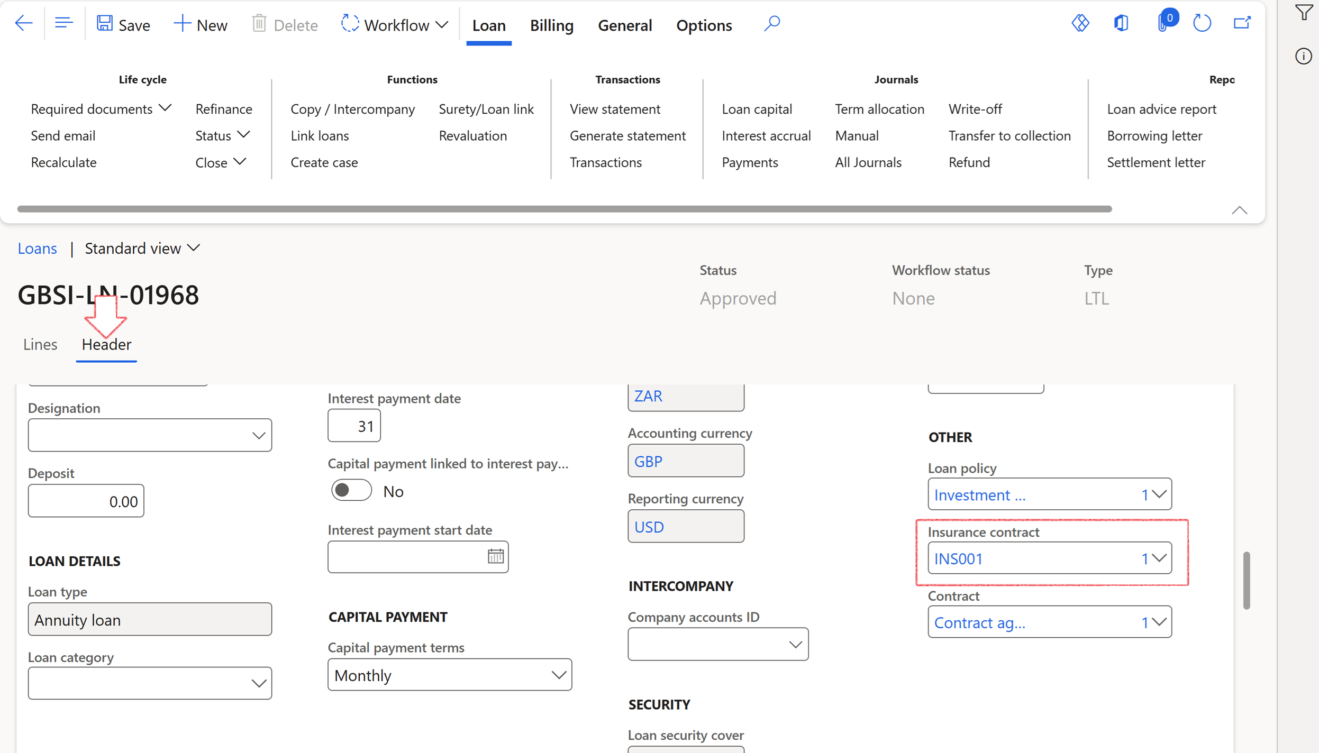Viewport: 1319px width, 753px height.
Task: Expand the Insurance contract INS001 dropdown
Action: [1159, 558]
